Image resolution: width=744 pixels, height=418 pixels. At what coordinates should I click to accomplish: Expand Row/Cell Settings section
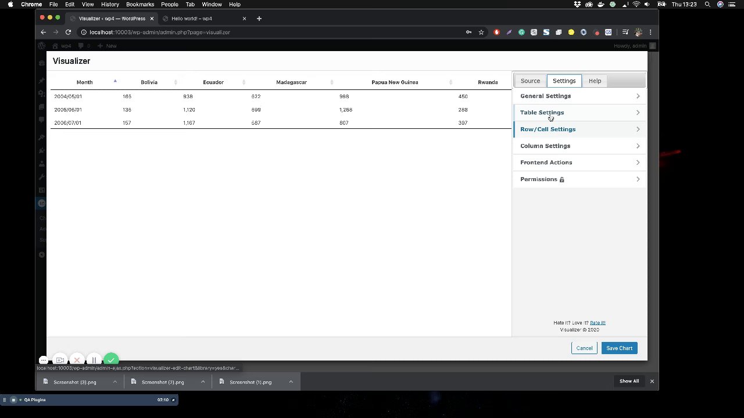[580, 129]
